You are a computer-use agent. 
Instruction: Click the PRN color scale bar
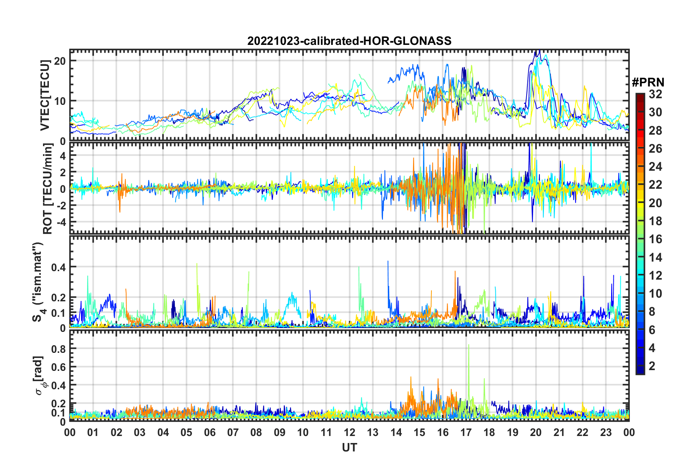[640, 234]
